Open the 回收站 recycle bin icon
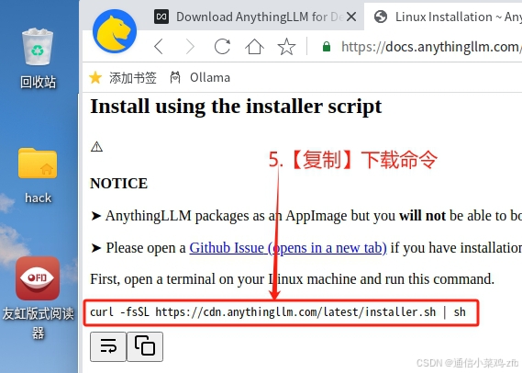The height and width of the screenshot is (373, 522). tap(38, 59)
